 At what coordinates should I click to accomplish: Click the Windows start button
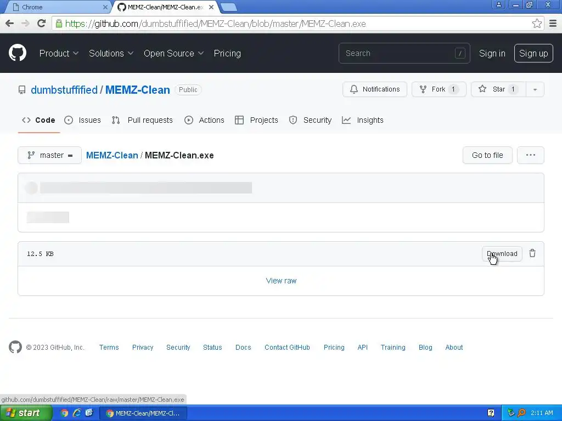click(26, 413)
